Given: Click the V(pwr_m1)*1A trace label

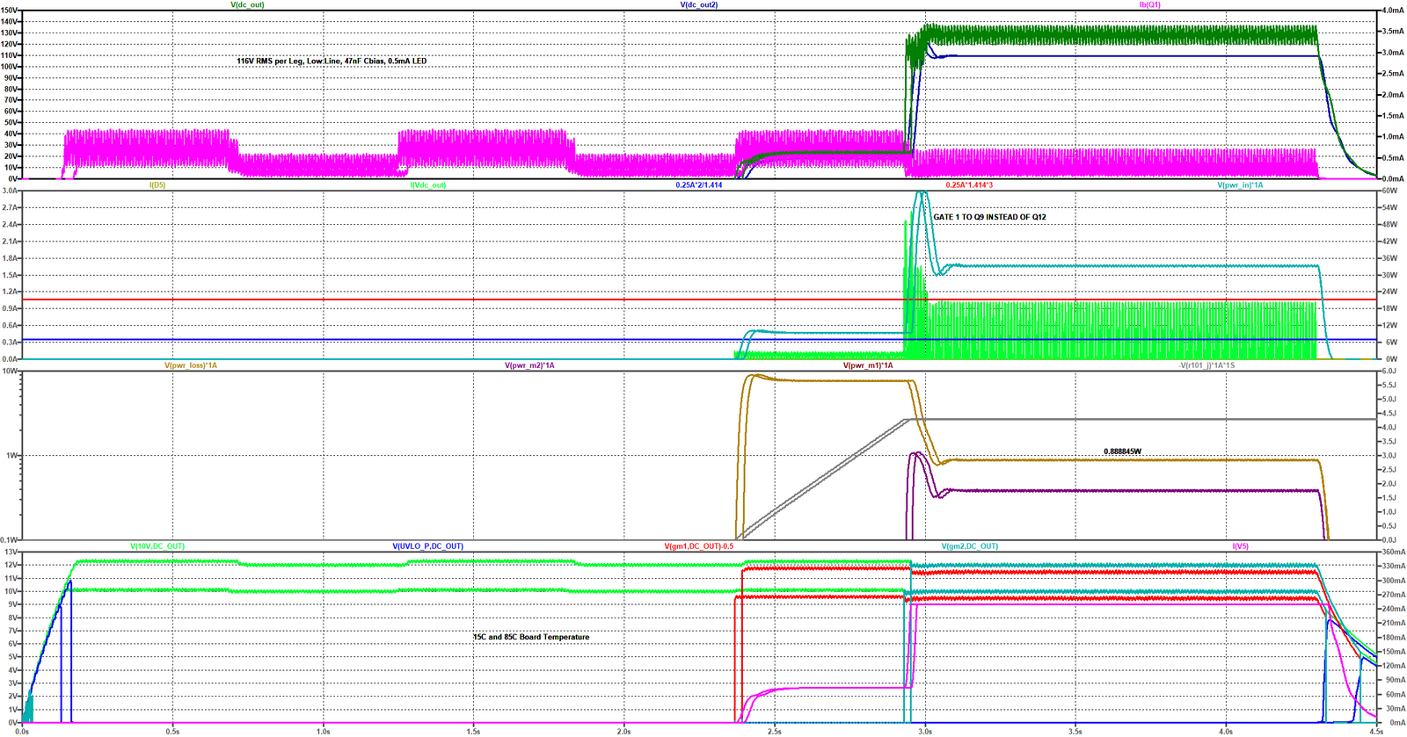Looking at the screenshot, I should tap(868, 365).
